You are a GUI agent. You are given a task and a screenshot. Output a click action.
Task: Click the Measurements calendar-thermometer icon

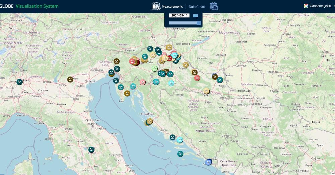click(x=156, y=6)
